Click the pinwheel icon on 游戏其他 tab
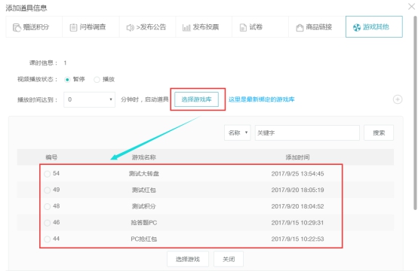 (357, 27)
